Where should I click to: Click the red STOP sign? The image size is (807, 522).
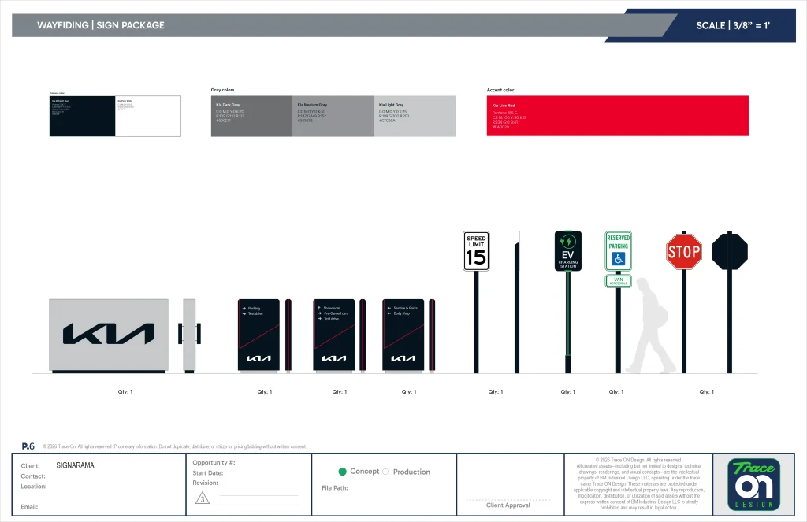(x=684, y=251)
